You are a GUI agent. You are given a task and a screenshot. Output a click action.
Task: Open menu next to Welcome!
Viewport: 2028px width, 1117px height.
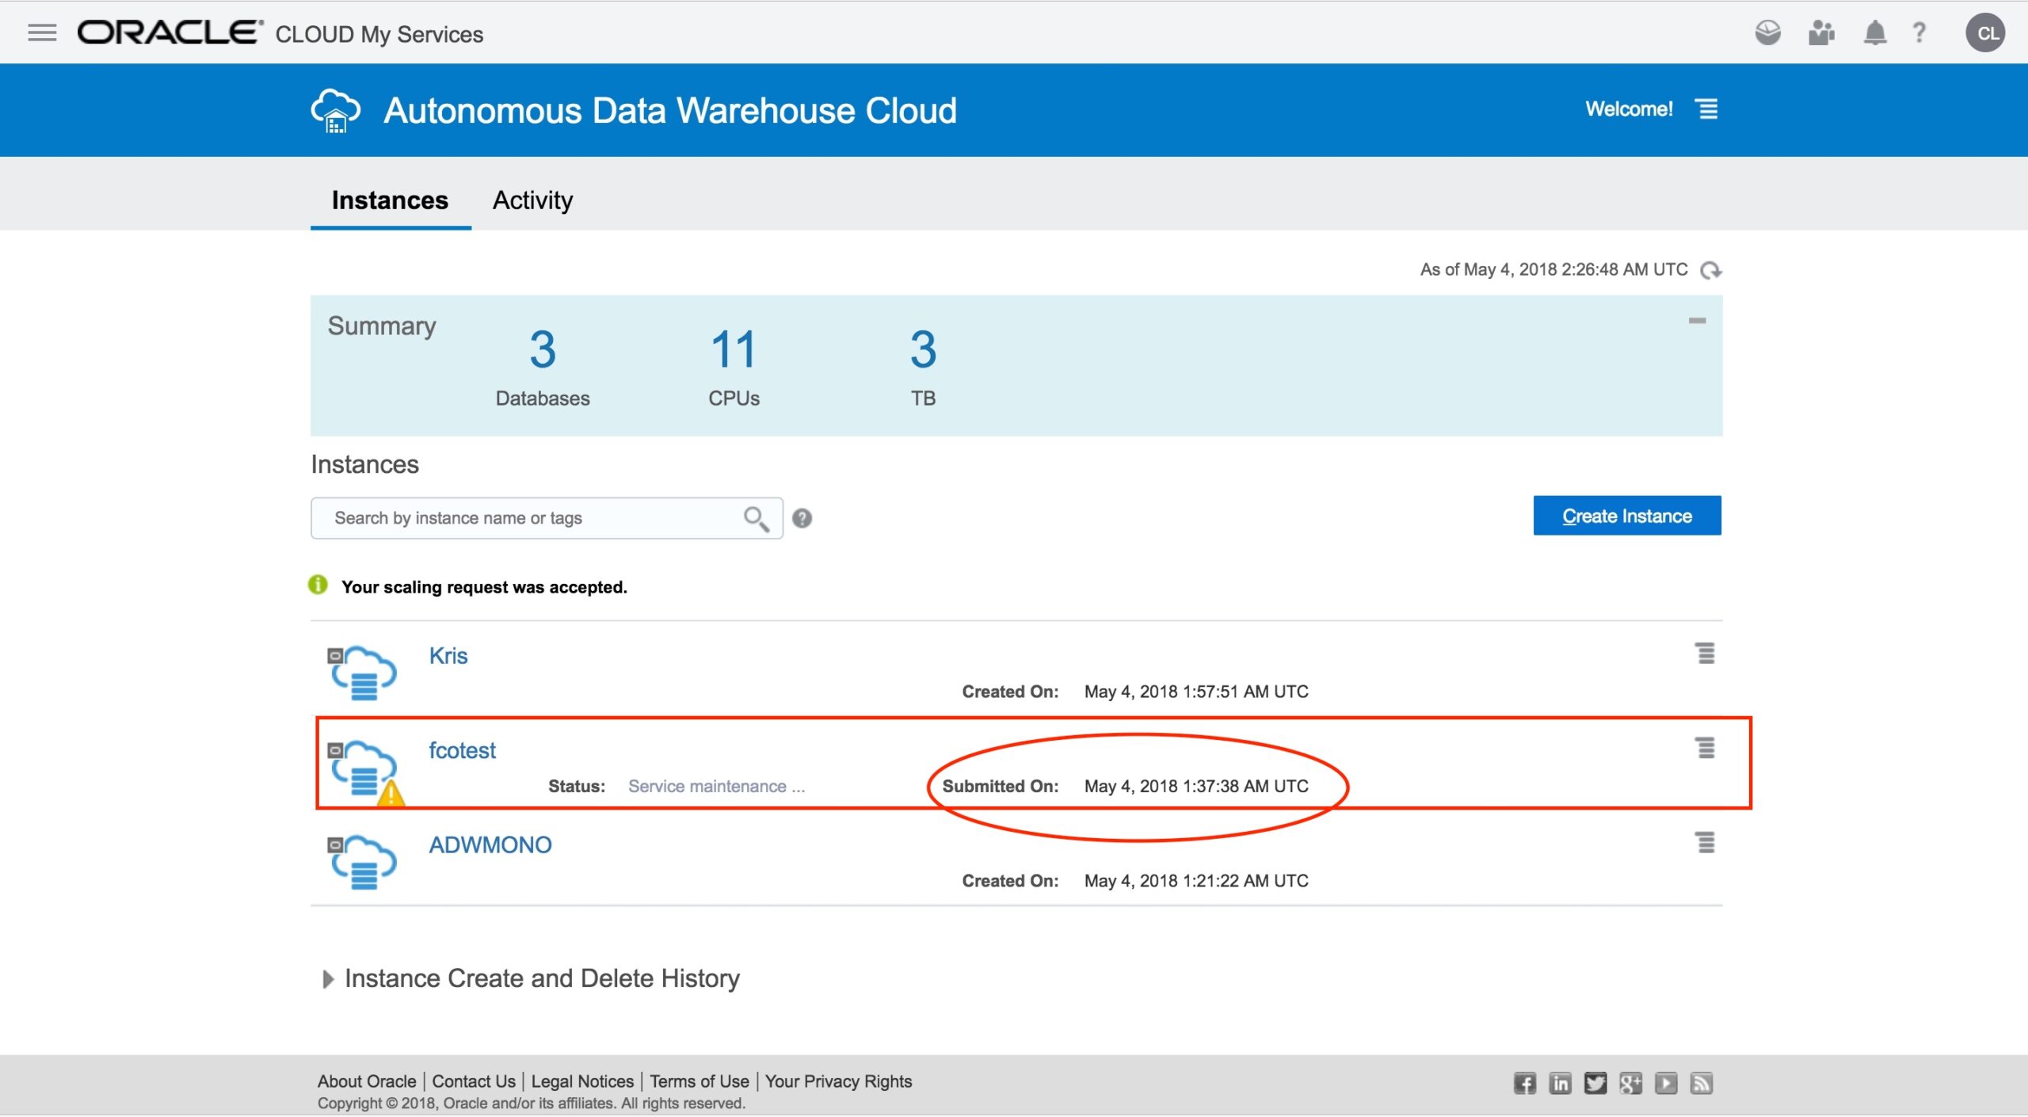[1708, 109]
